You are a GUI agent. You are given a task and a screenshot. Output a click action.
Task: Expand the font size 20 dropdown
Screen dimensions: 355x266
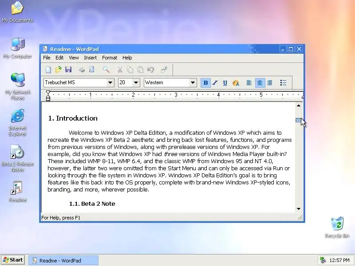click(x=136, y=82)
